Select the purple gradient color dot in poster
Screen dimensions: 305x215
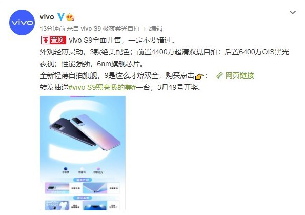(98, 169)
